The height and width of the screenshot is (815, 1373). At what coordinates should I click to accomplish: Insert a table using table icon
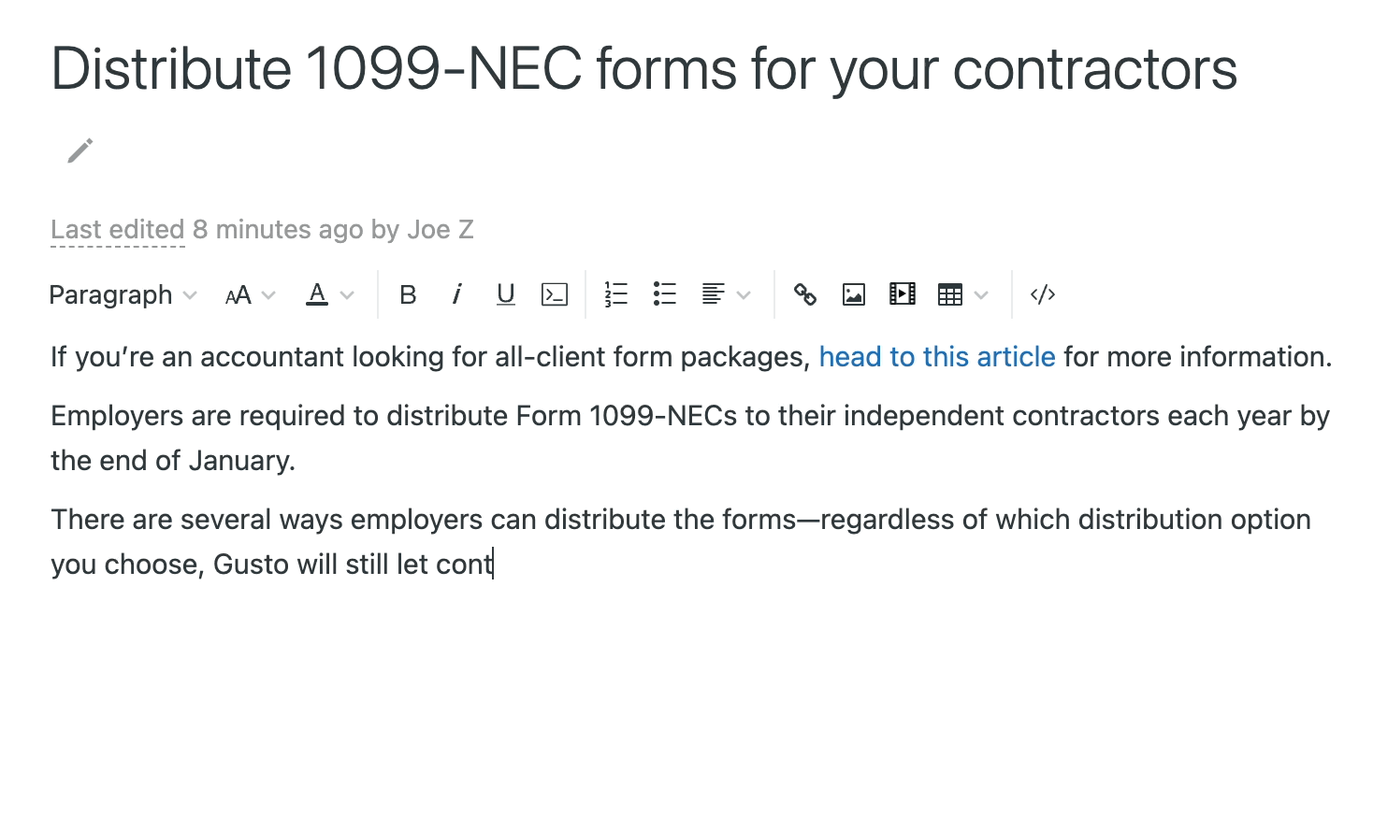[950, 294]
